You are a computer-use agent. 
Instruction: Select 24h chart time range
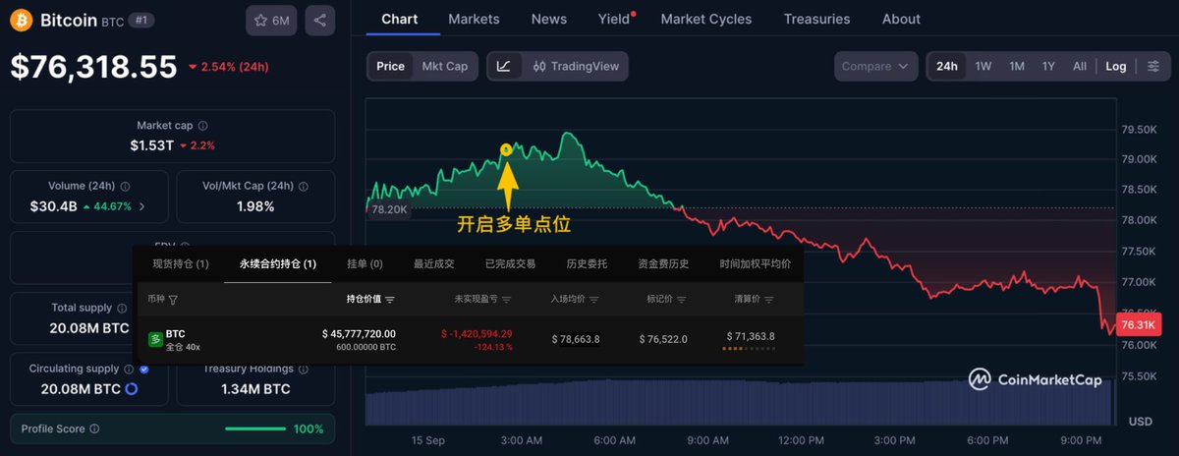click(x=947, y=66)
